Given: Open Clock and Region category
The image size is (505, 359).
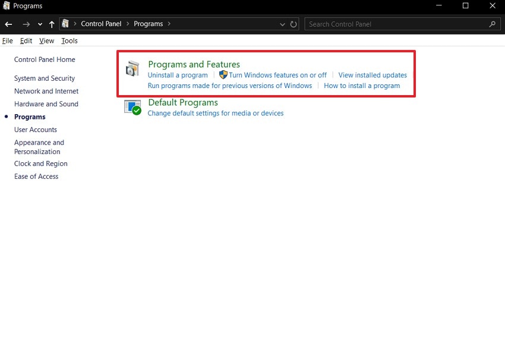Looking at the screenshot, I should click(41, 163).
